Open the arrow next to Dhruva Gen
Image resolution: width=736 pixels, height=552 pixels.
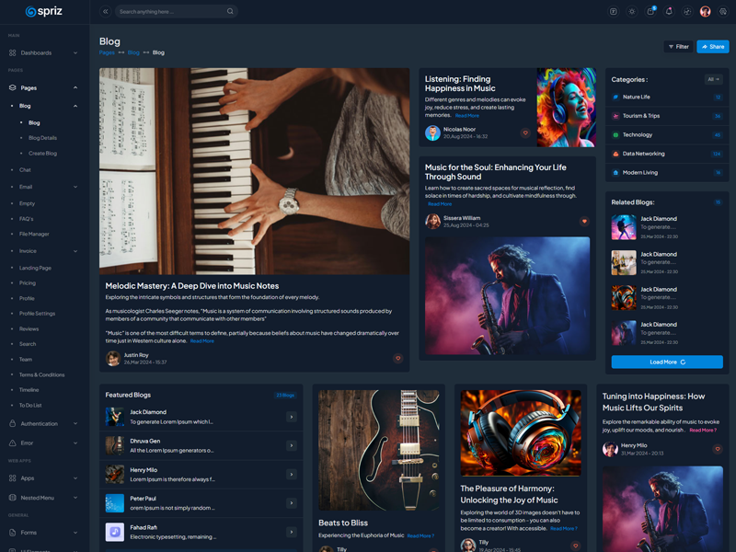coord(291,445)
